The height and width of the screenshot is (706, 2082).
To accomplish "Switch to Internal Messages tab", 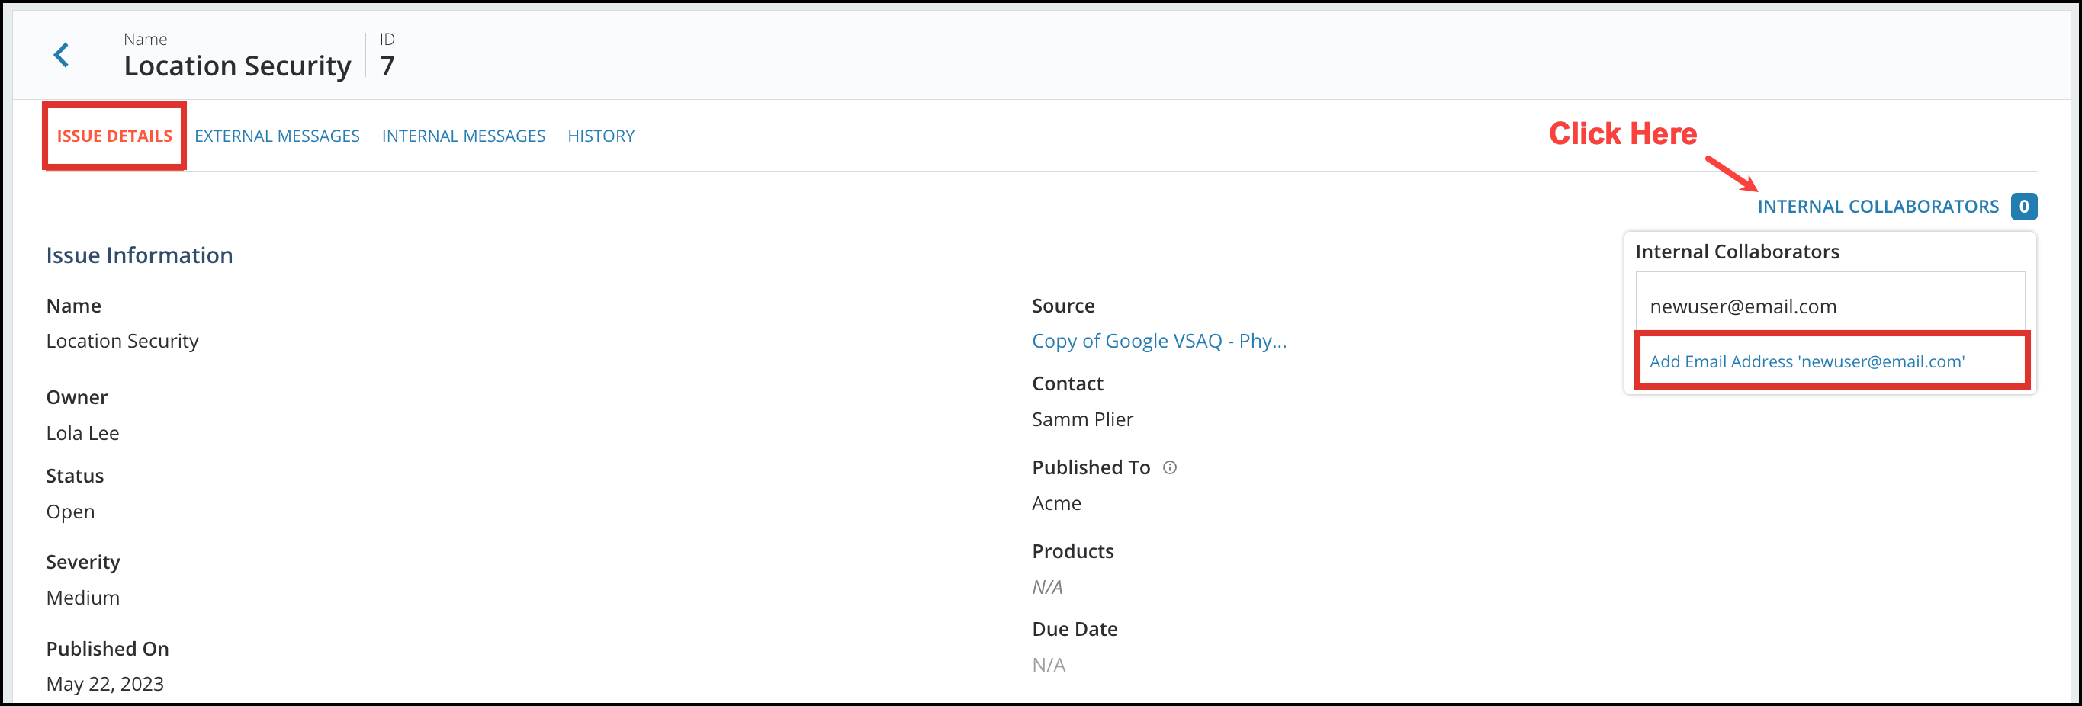I will pos(463,136).
